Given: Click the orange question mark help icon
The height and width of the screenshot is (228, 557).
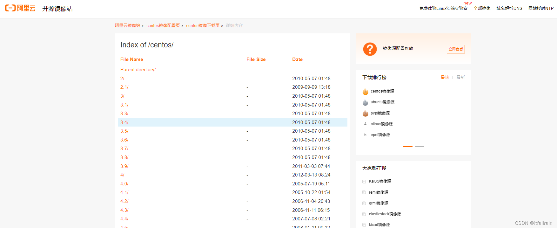Looking at the screenshot, I should [370, 49].
